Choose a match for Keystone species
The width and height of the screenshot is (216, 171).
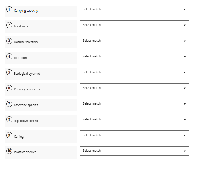click(134, 104)
